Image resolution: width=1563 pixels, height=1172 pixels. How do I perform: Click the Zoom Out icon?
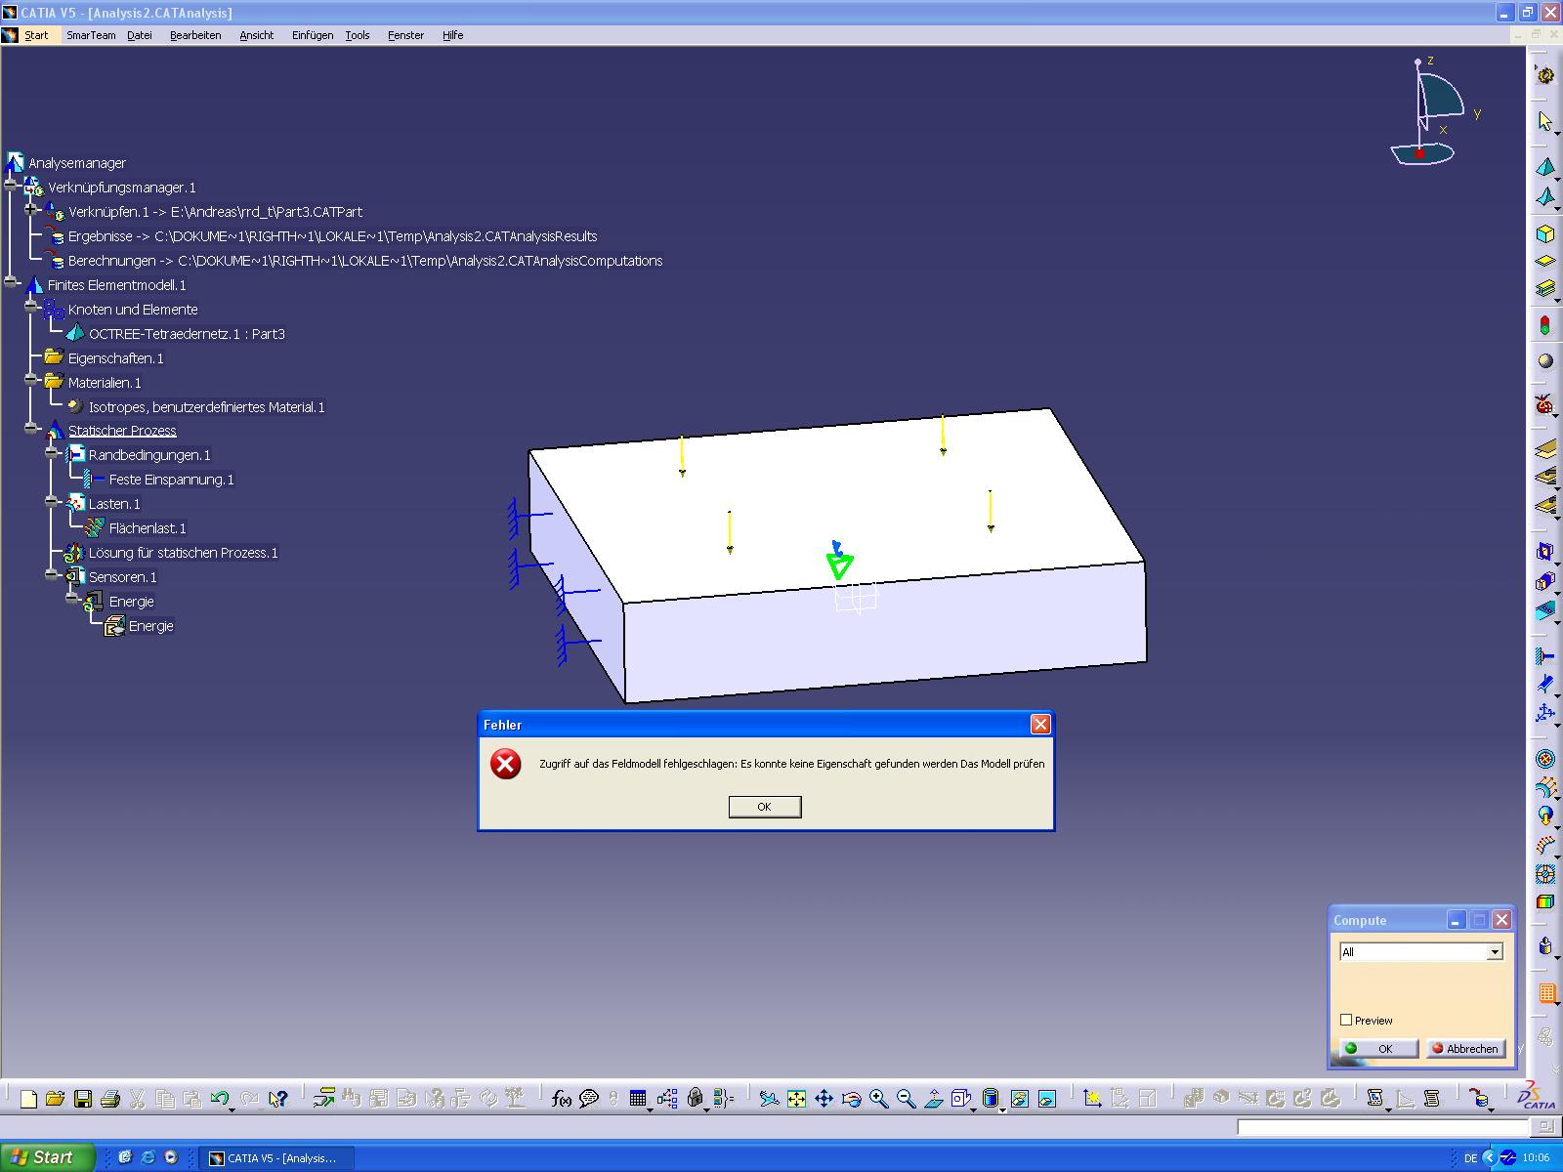(907, 1099)
